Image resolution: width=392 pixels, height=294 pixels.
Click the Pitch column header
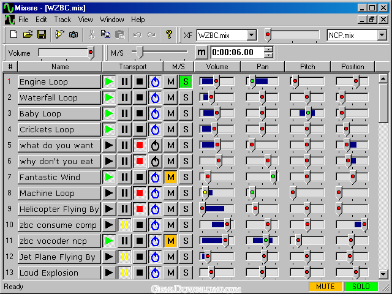tap(307, 67)
